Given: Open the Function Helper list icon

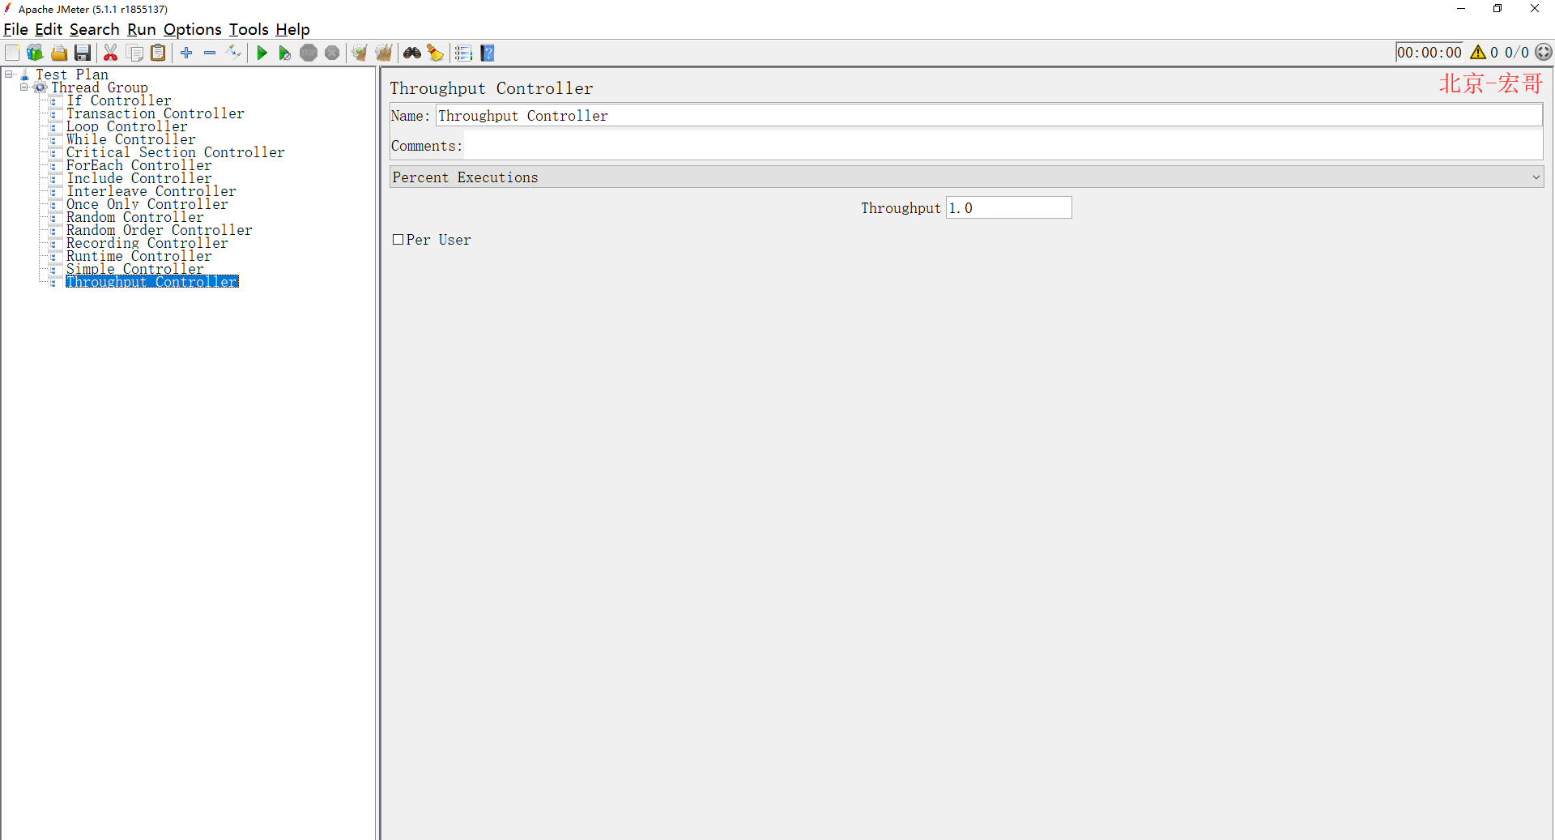Looking at the screenshot, I should coord(463,53).
